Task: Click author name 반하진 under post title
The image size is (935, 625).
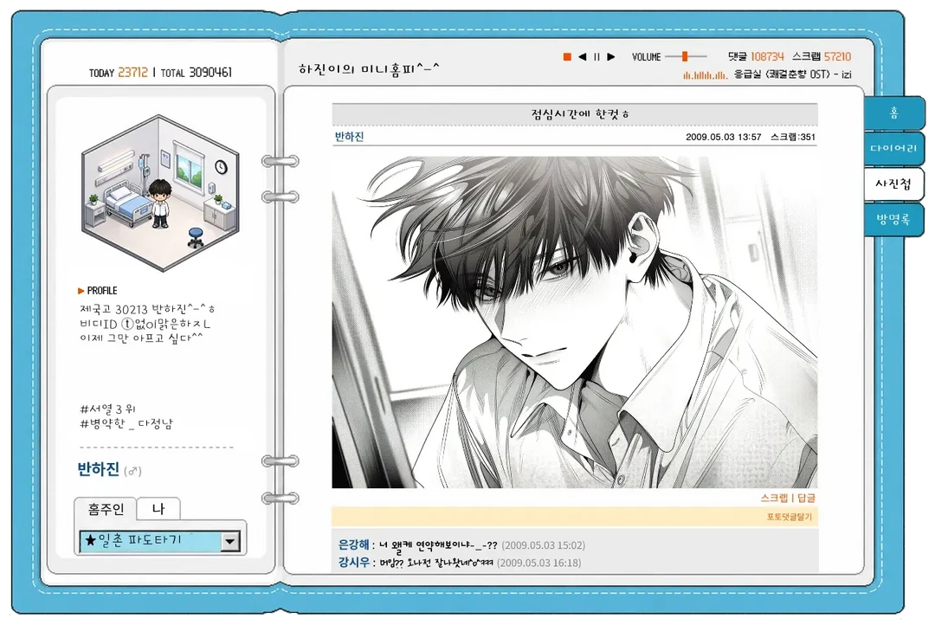Action: coord(349,137)
